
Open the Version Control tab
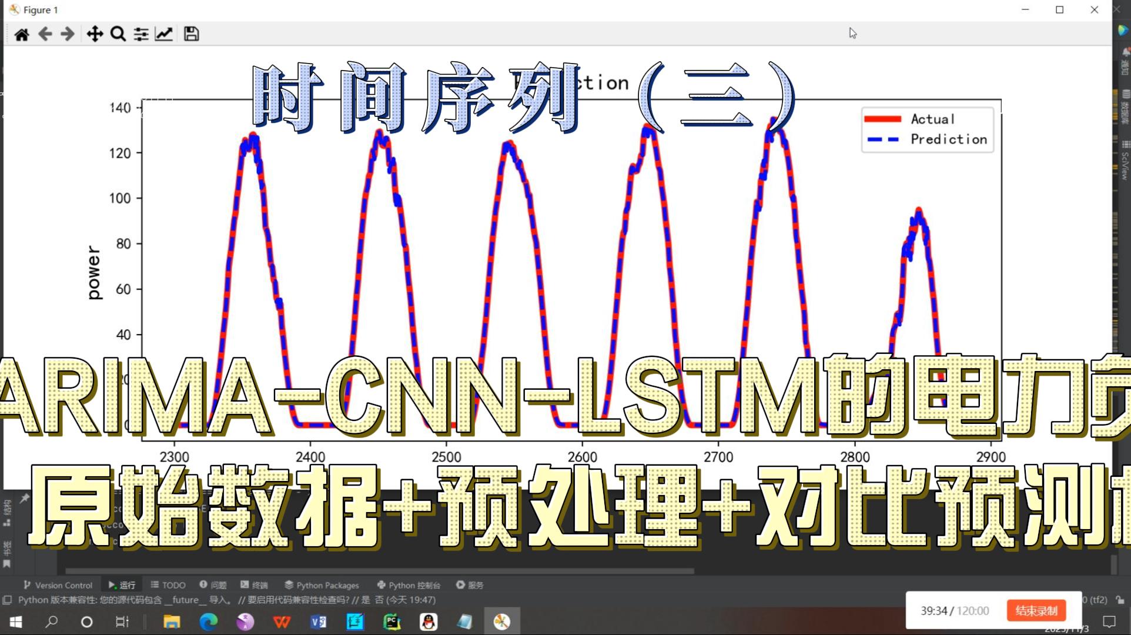click(58, 585)
